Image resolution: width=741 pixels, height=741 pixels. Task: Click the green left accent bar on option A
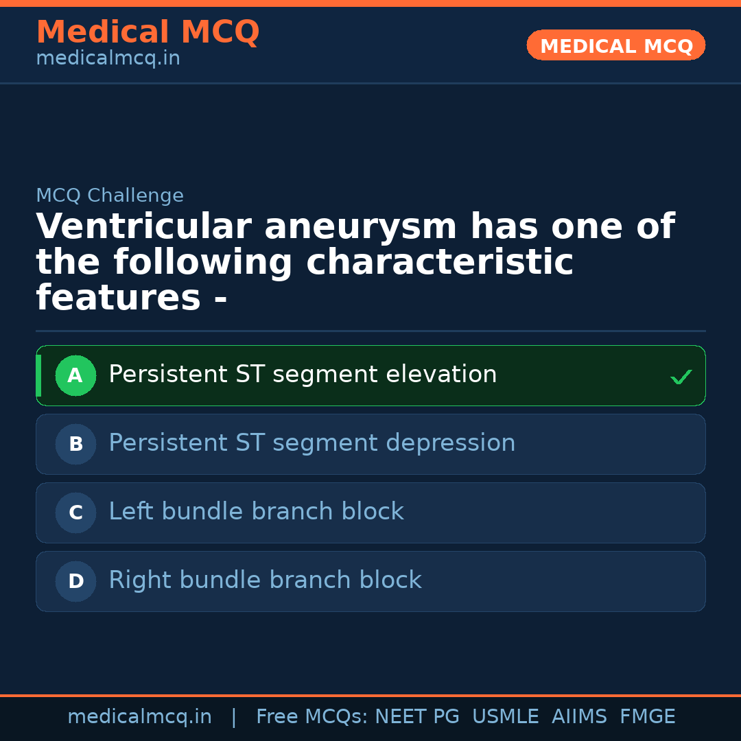coord(38,375)
